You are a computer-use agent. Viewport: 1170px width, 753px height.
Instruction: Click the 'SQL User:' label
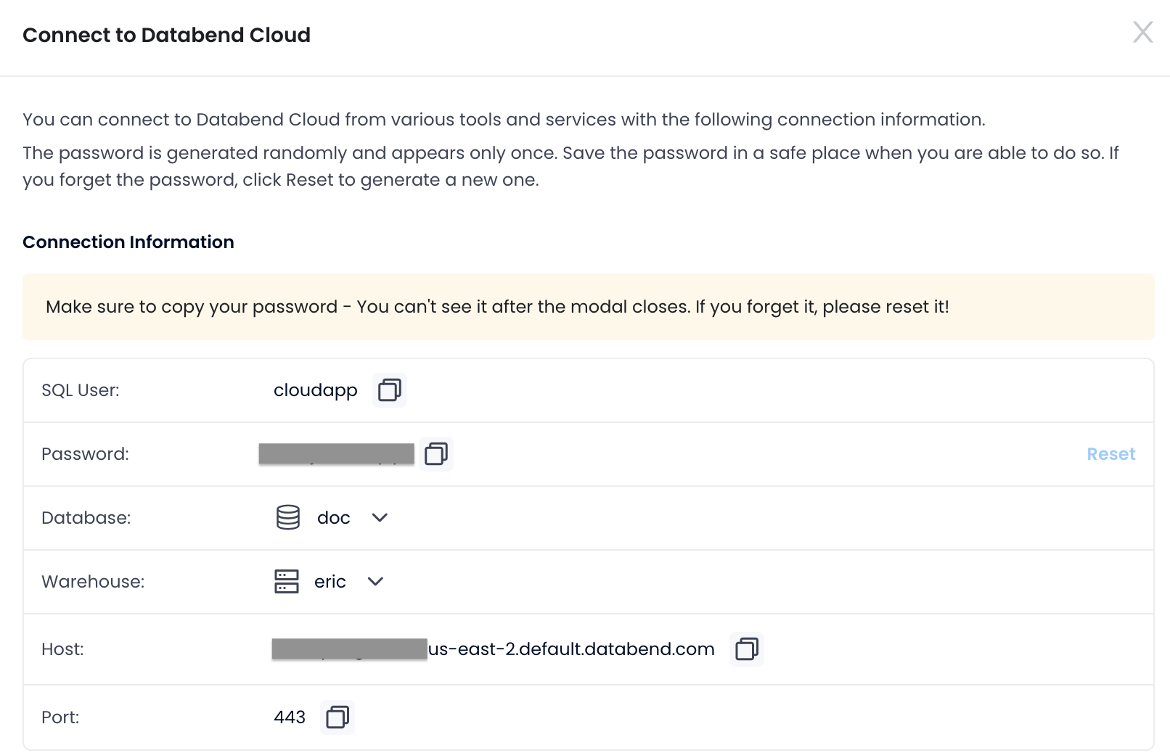click(81, 390)
